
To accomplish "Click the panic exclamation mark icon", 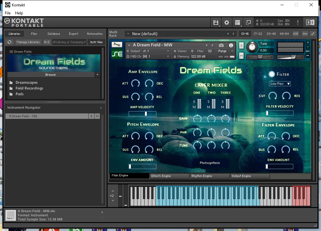I will (298, 22).
